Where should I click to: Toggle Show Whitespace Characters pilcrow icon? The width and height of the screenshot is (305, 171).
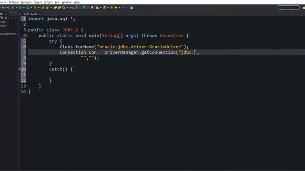[x=92, y=8]
